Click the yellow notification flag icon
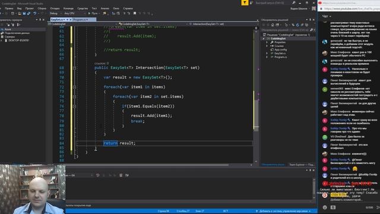Screen dimensions: 380x214 (x=245, y=2)
